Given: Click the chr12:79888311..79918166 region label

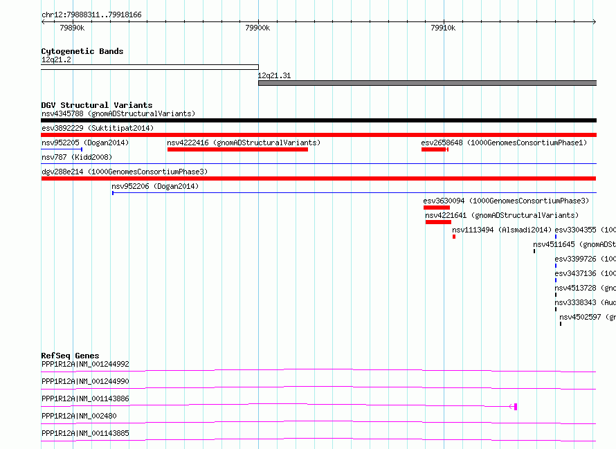Looking at the screenshot, I should tap(91, 15).
